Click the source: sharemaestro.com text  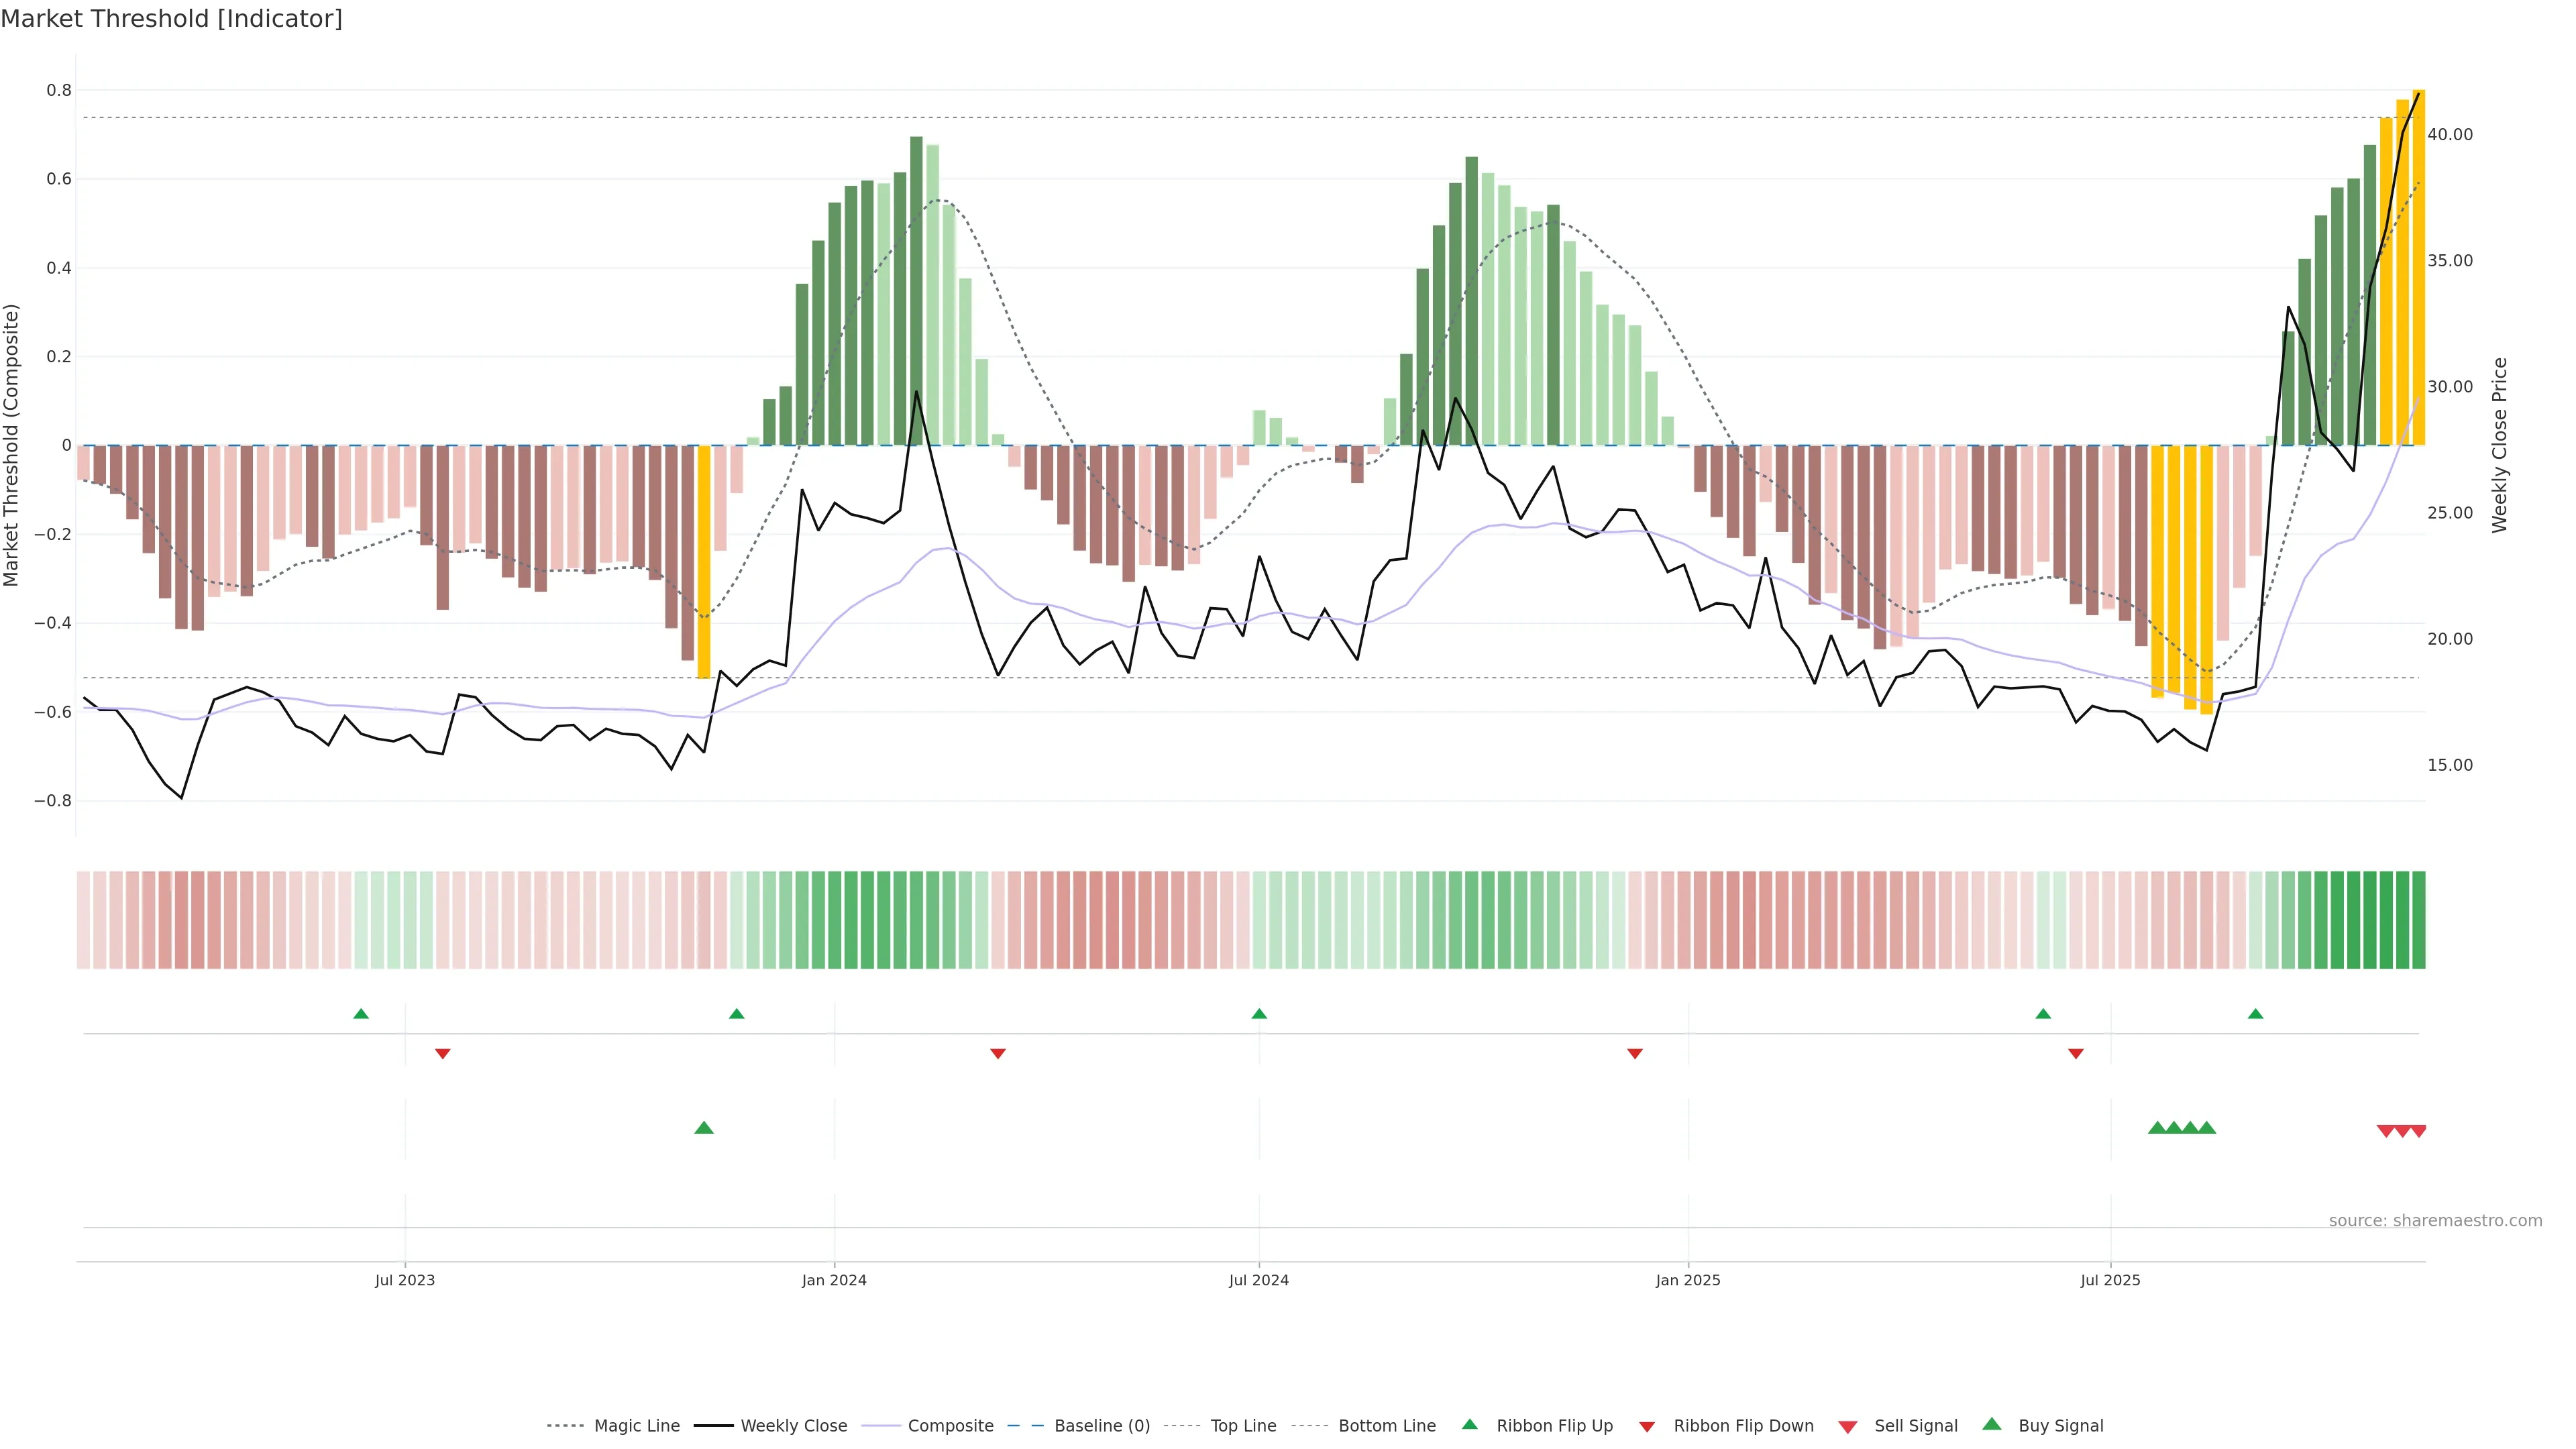(x=2435, y=1221)
